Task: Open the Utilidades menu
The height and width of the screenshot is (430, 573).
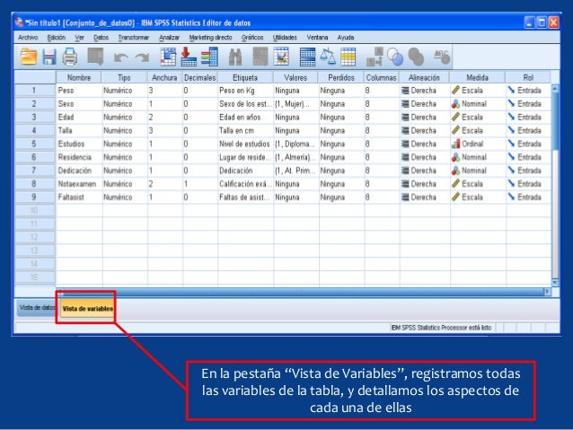Action: coord(285,38)
